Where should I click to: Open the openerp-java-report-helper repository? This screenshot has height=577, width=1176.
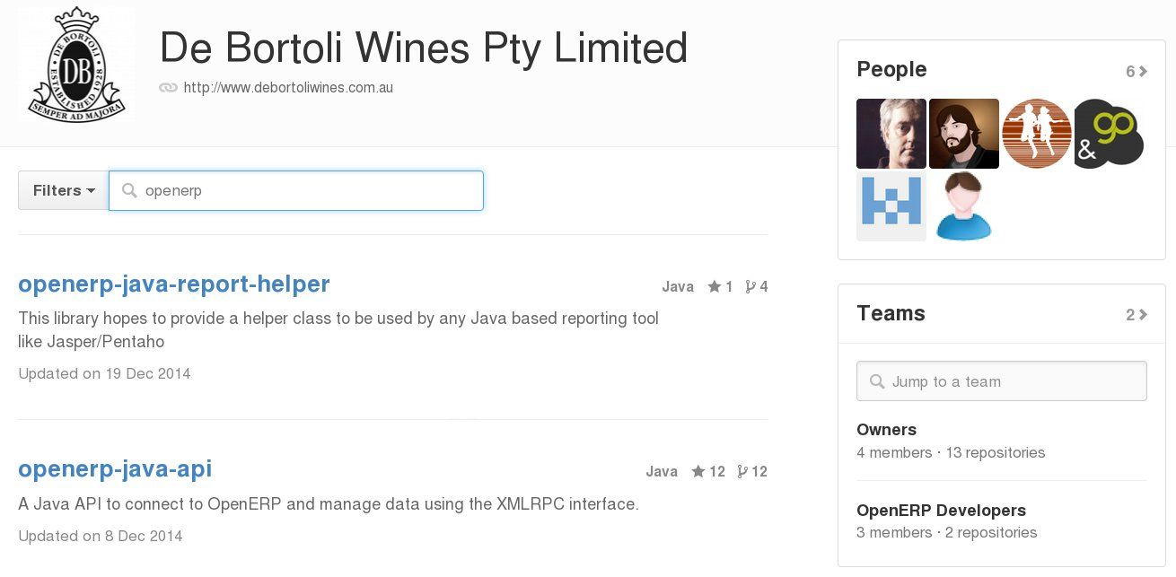pos(174,284)
